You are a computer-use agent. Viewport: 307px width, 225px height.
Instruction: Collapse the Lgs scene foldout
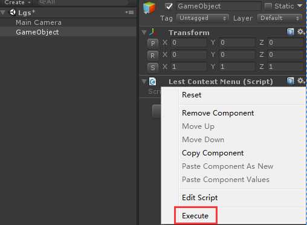click(x=2, y=13)
